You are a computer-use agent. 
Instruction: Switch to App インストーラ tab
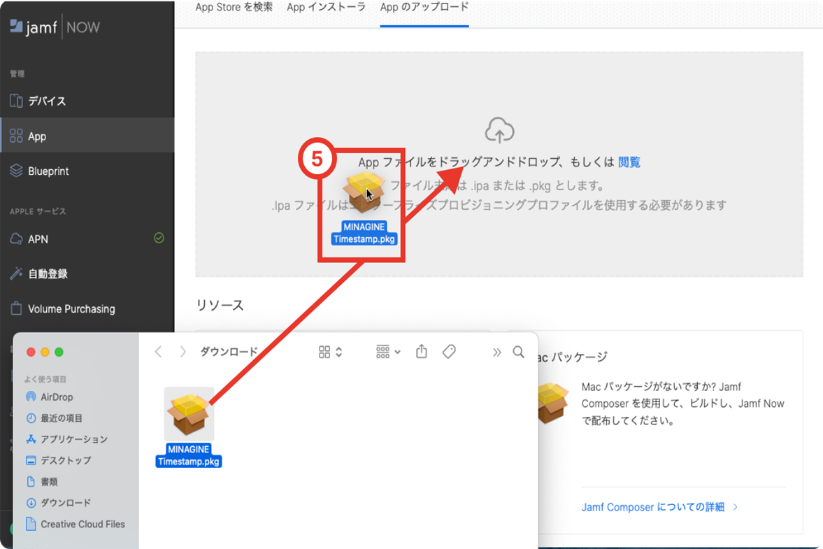coord(326,8)
